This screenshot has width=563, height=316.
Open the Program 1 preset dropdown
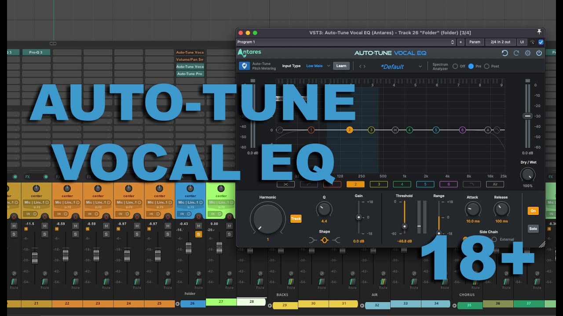point(346,42)
